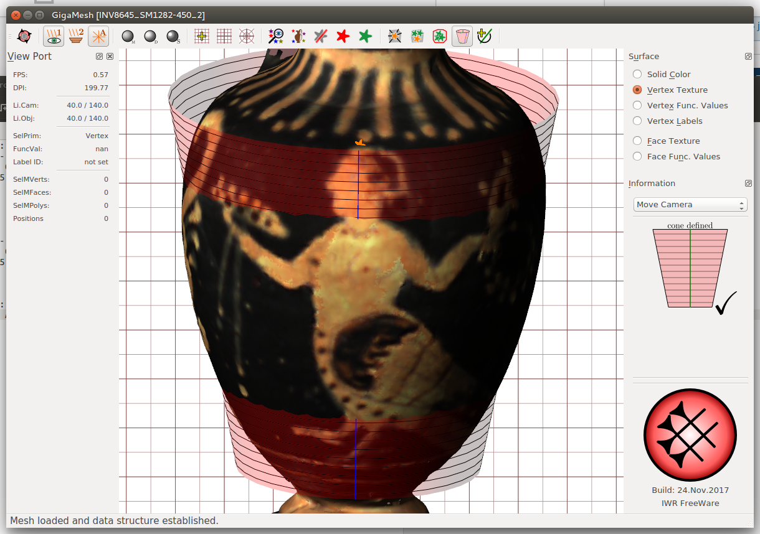Click the SelMPolys count

pyautogui.click(x=106, y=205)
